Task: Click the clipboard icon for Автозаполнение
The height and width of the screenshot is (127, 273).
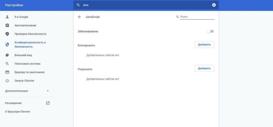Action: (x=7, y=26)
